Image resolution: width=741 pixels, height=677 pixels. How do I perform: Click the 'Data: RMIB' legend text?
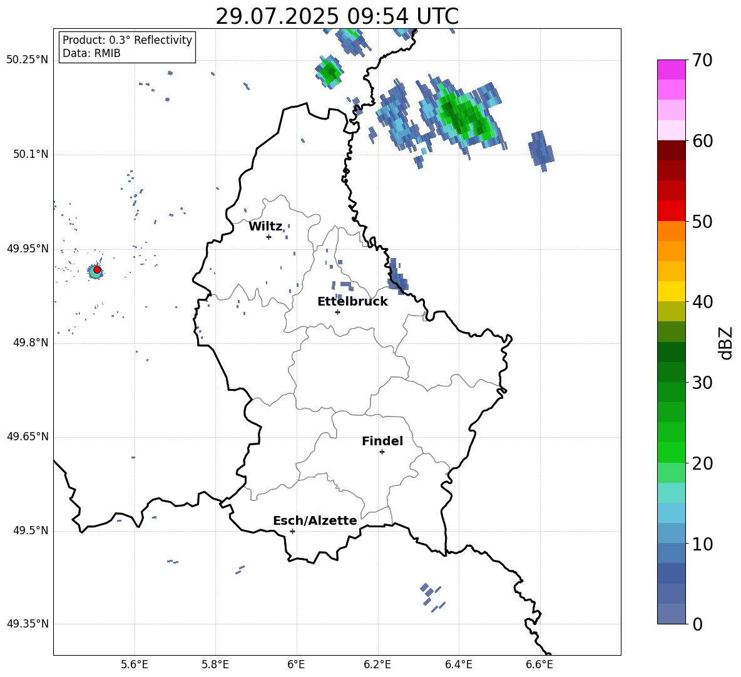tap(91, 53)
